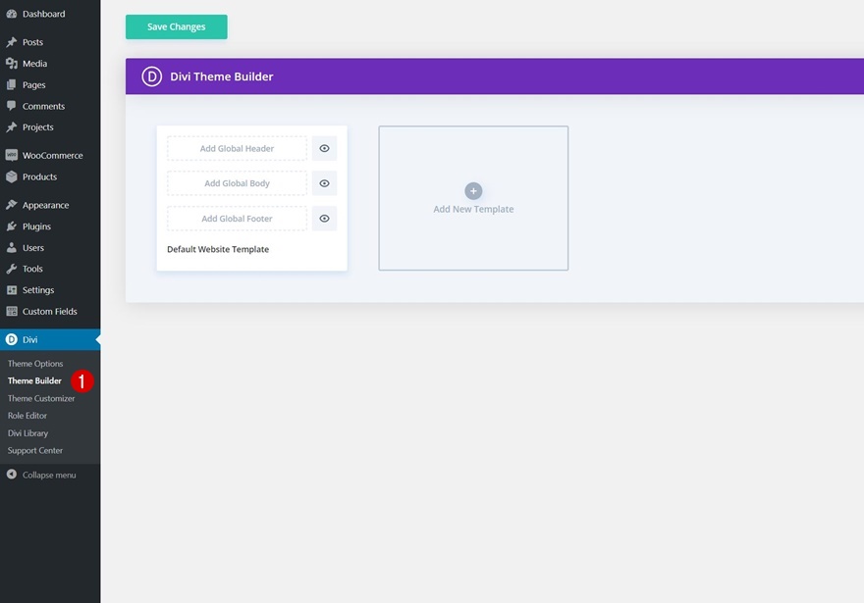Toggle visibility of the Global Footer
The image size is (864, 603).
tap(325, 219)
